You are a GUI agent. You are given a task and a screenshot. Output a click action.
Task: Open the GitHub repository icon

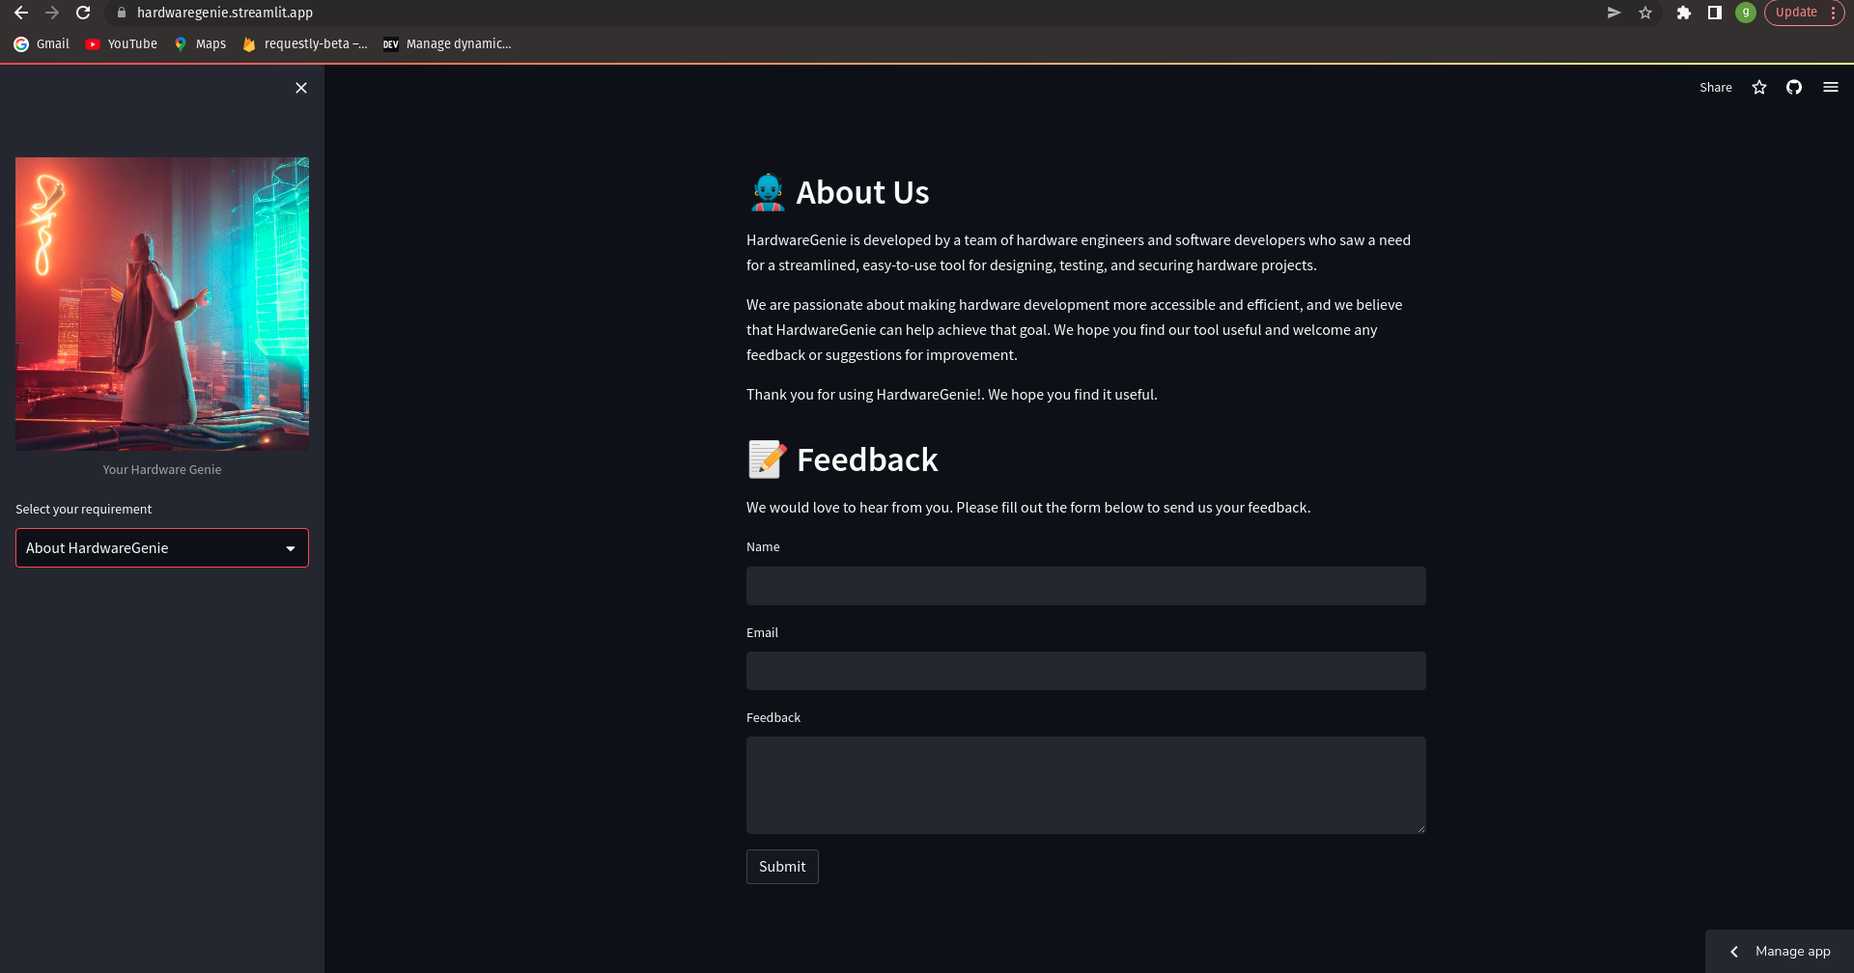pos(1794,88)
